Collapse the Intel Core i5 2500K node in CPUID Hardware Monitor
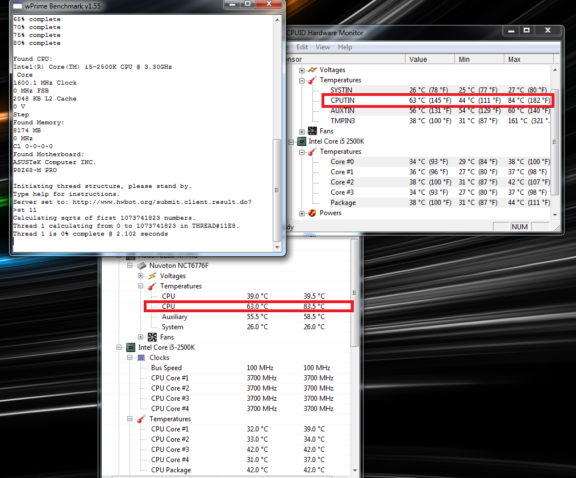Screen dimensions: 576x478 (291, 142)
